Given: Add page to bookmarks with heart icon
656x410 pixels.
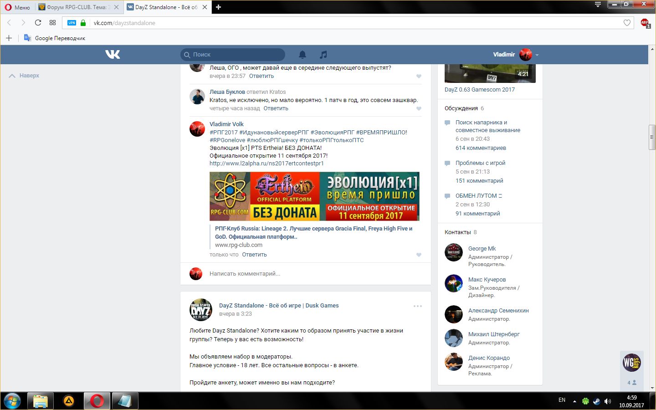Looking at the screenshot, I should click(x=627, y=23).
